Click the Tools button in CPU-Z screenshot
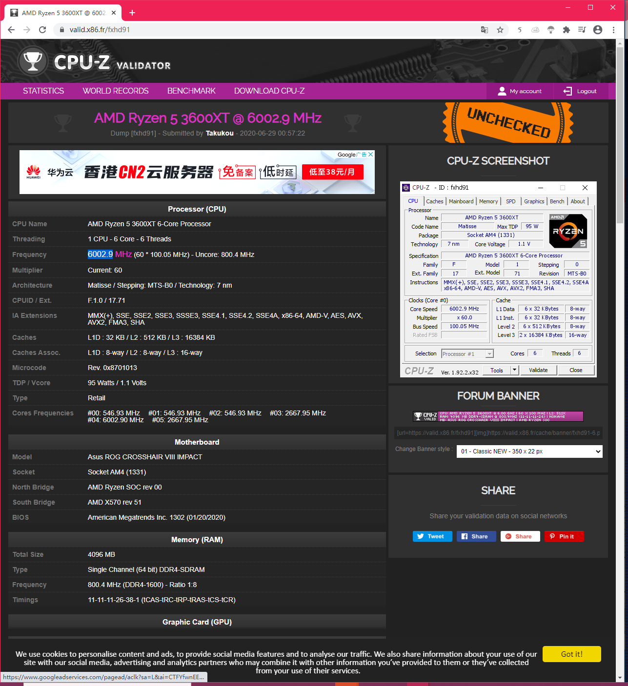The height and width of the screenshot is (686, 628). 497,370
